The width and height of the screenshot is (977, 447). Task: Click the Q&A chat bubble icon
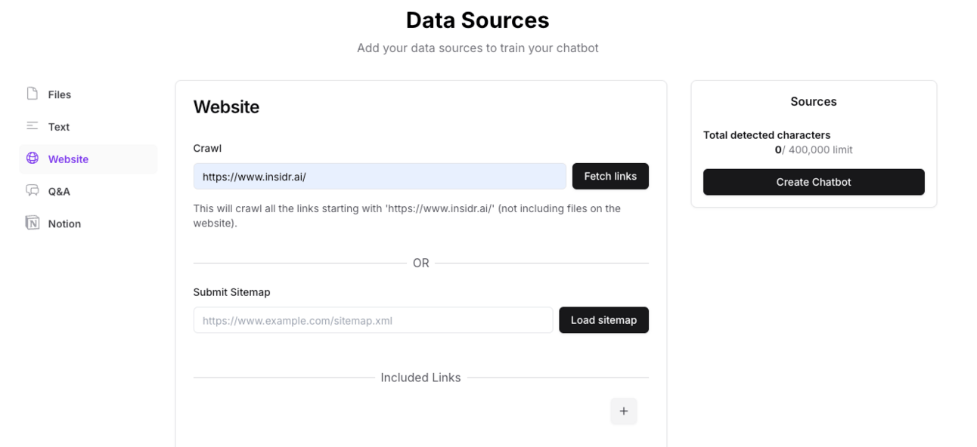33,191
